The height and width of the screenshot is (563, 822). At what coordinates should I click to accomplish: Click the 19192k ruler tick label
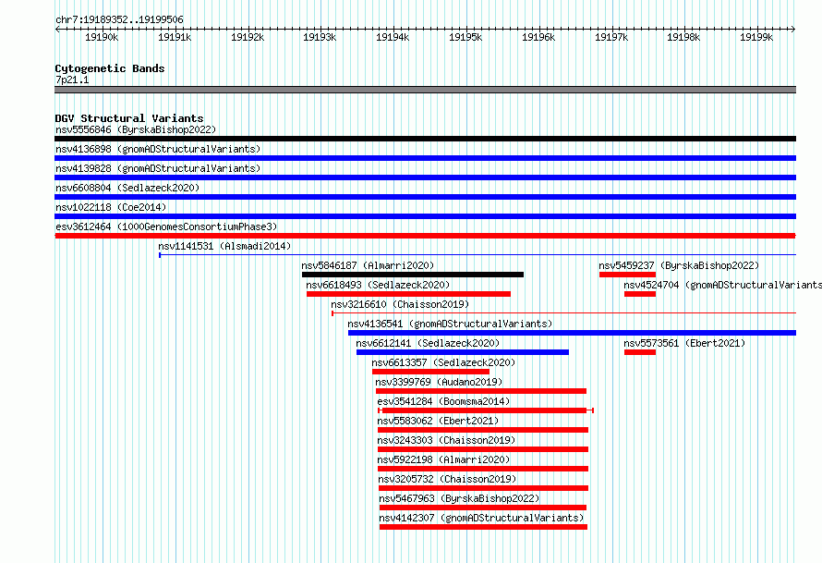248,37
